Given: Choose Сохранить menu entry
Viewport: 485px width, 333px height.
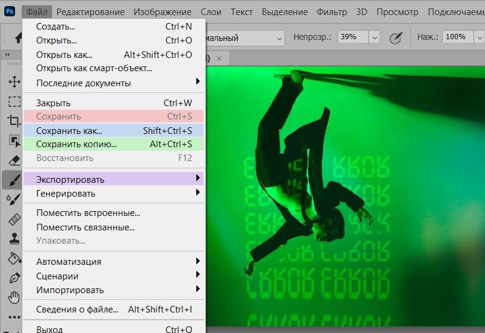Looking at the screenshot, I should (x=114, y=116).
